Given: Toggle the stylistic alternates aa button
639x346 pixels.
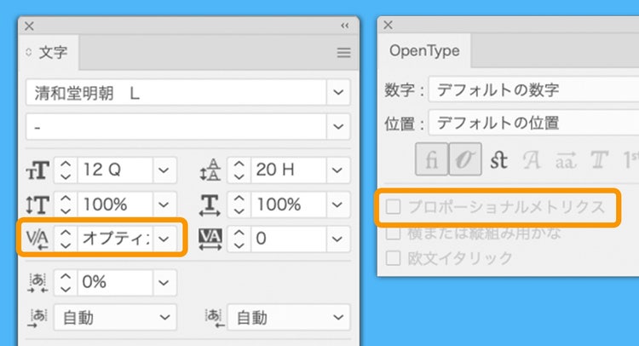Looking at the screenshot, I should [566, 160].
